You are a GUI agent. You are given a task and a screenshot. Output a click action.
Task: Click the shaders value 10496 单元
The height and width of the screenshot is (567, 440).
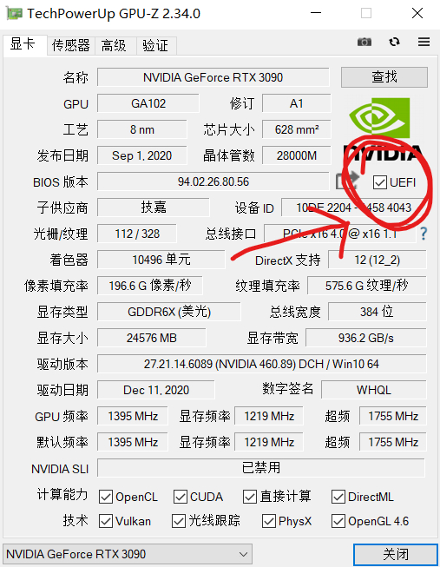161,260
